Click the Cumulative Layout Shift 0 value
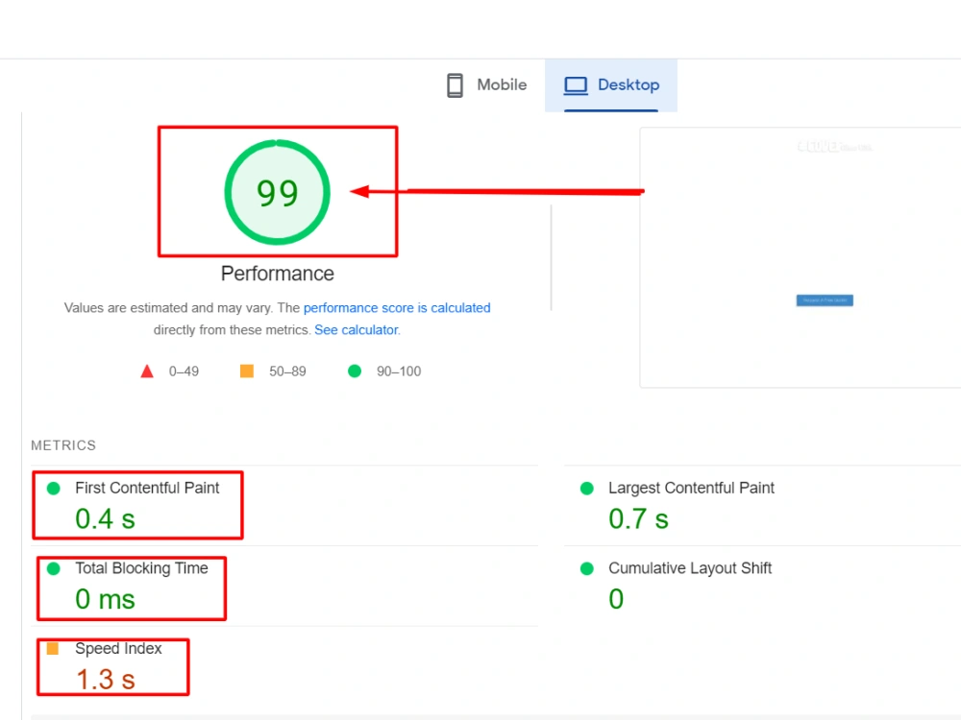 (616, 599)
